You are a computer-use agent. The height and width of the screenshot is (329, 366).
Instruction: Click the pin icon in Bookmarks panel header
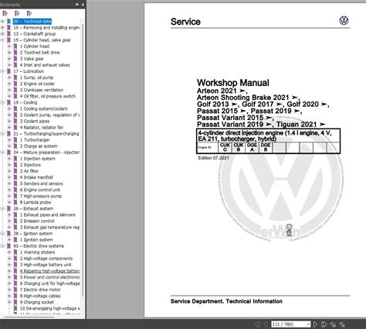(76, 5)
